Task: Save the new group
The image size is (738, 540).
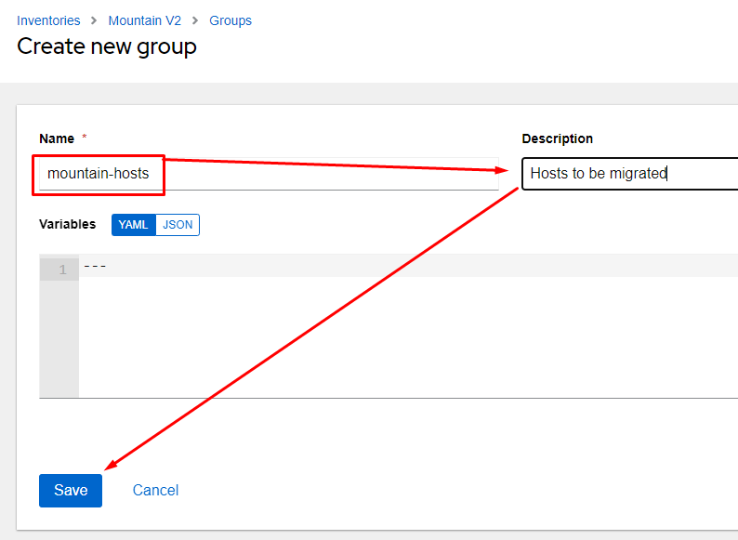Action: [x=71, y=491]
